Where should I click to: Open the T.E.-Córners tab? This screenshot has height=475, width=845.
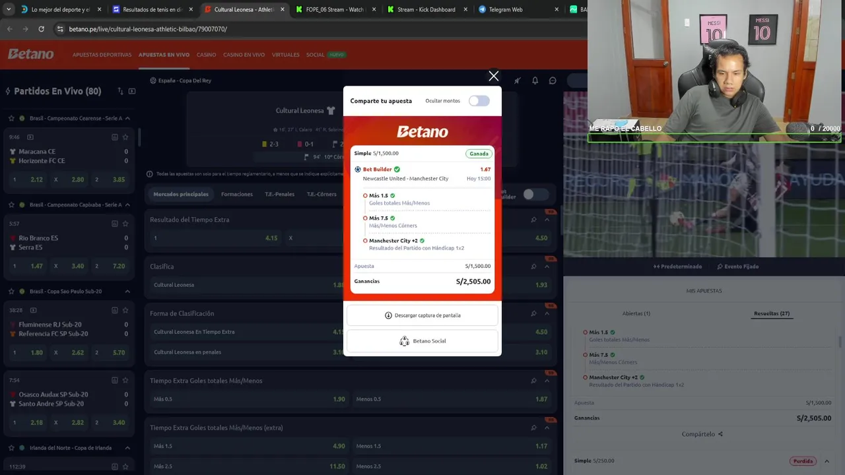click(x=321, y=194)
